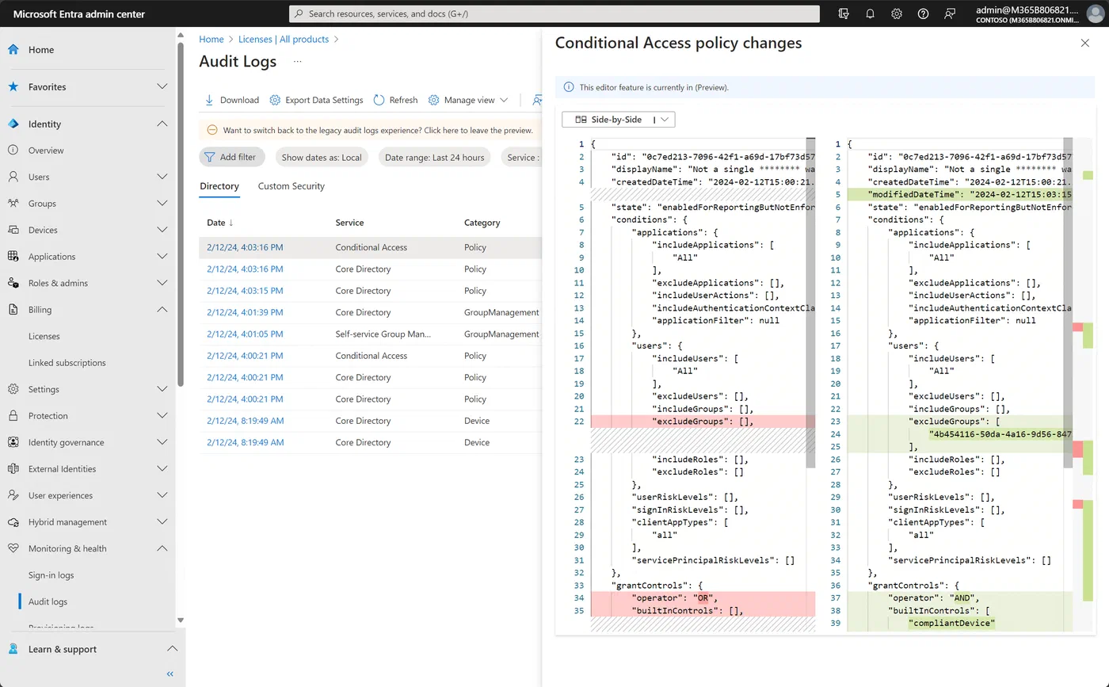This screenshot has height=687, width=1109.
Task: Click the Show dates as: Local filter
Action: coord(322,157)
